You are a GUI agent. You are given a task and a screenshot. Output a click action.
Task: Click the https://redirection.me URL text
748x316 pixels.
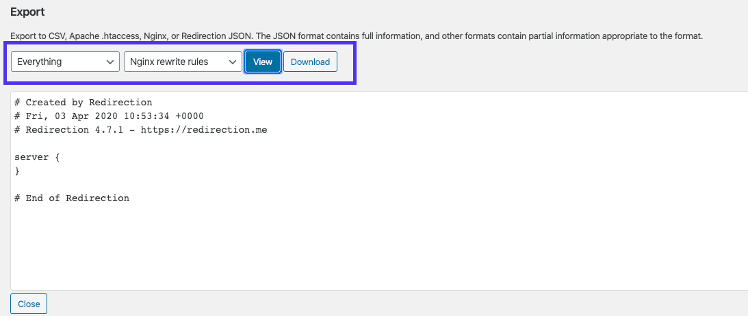(x=203, y=130)
